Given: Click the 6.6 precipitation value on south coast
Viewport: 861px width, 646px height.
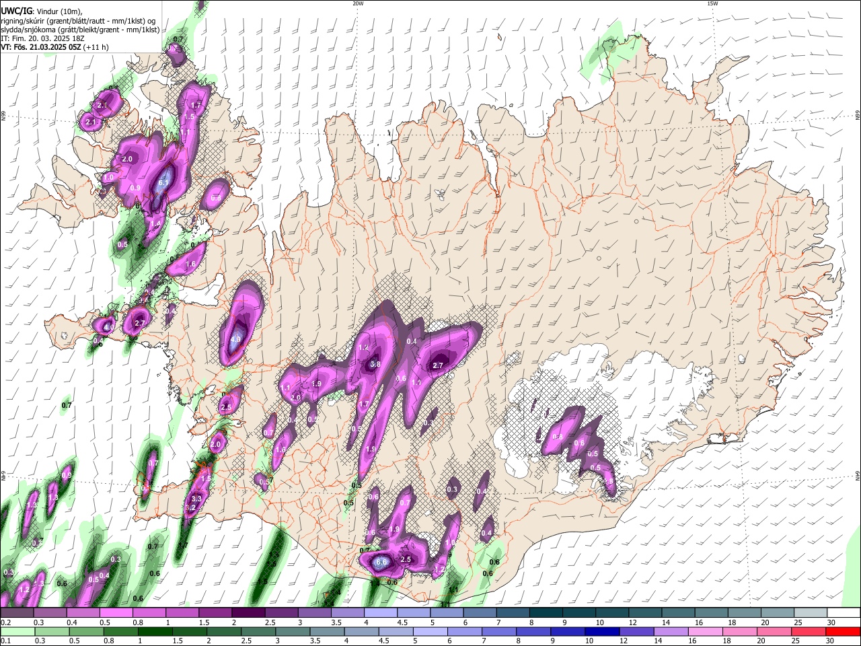Looking at the screenshot, I should (x=381, y=562).
